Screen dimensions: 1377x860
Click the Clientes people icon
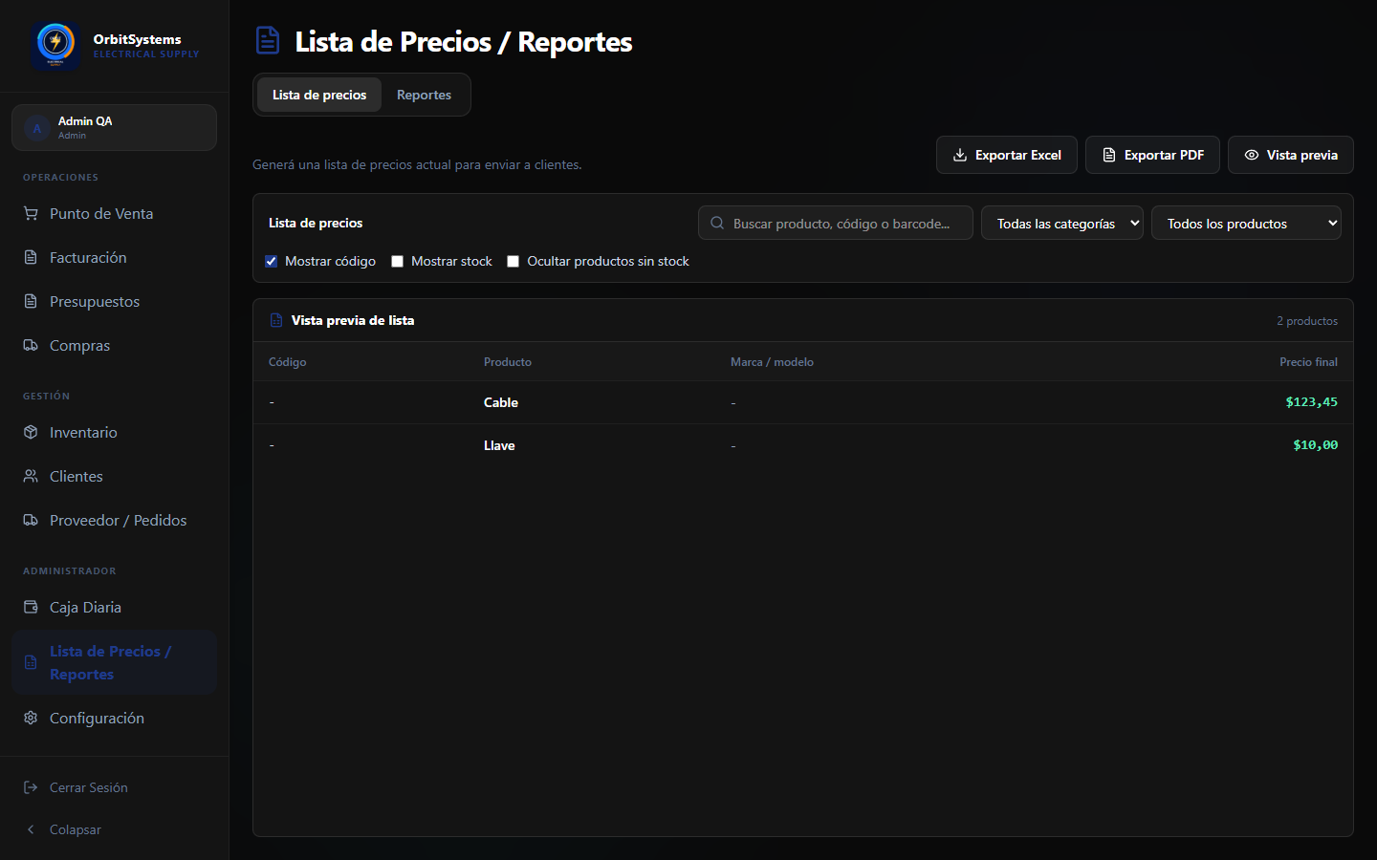point(31,476)
